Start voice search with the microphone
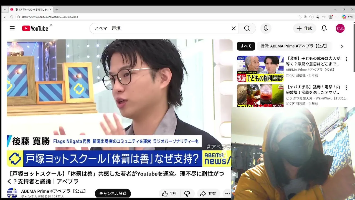Viewport: 355px width, 200px height. click(266, 28)
